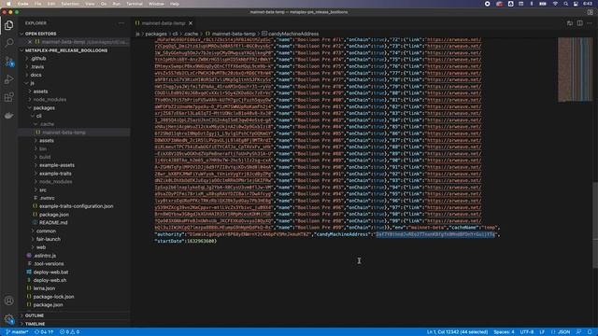Expand the .github folder
598x336 pixels.
[38, 59]
